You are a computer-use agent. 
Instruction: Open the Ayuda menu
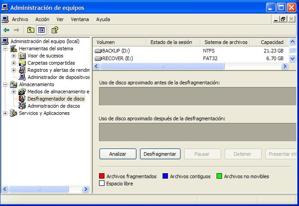(103, 19)
